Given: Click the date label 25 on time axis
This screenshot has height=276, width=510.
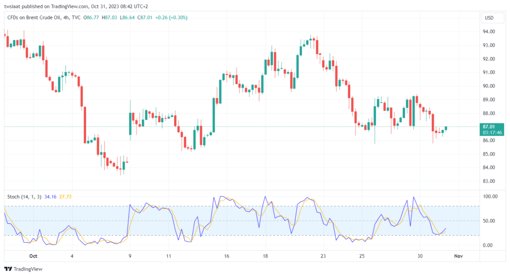Looking at the screenshot, I should (362, 256).
